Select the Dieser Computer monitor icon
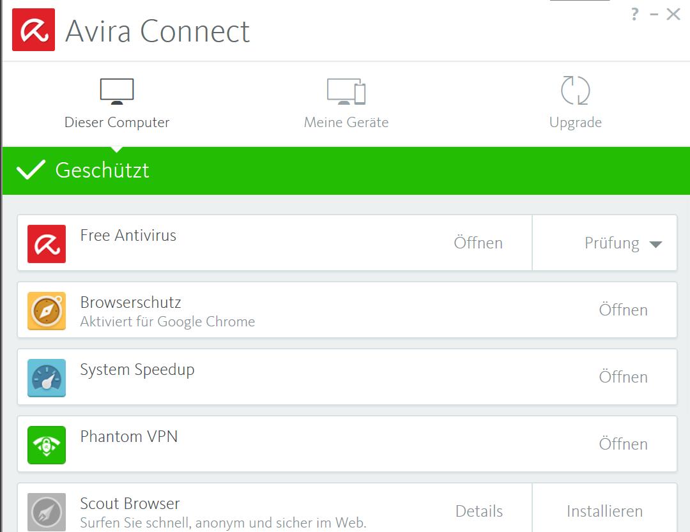Screen dimensions: 690x532 click(x=117, y=91)
